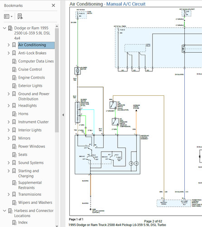The height and width of the screenshot is (227, 202).
Task: Click the Supplemental Restraints bookmark icon
Action: click(x=14, y=183)
